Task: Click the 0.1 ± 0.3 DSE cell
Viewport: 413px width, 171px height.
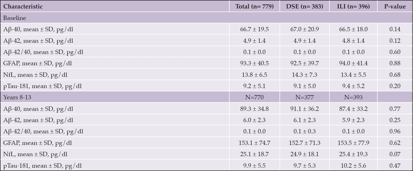Action: [305, 131]
